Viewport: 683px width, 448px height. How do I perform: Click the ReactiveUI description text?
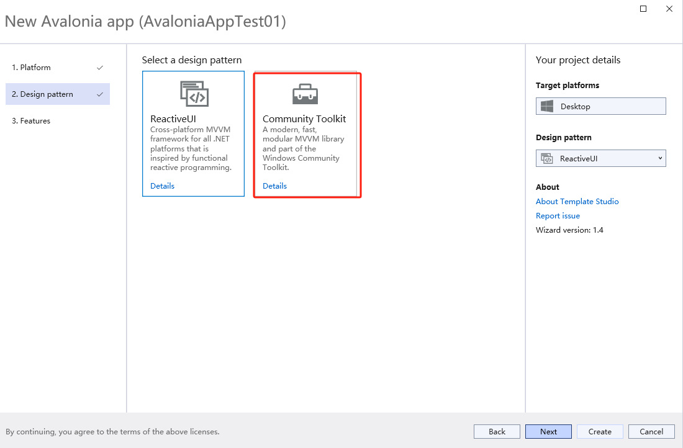point(191,148)
